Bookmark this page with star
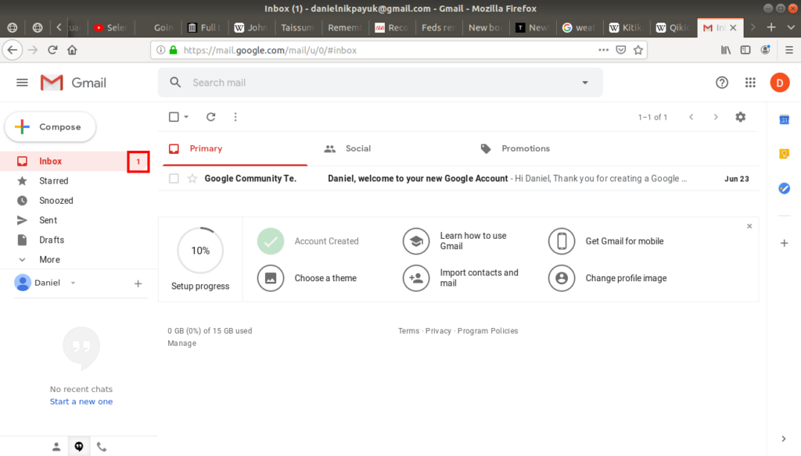801x456 pixels. tap(638, 50)
